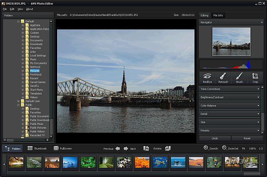Select the Pictures folder

point(35,71)
